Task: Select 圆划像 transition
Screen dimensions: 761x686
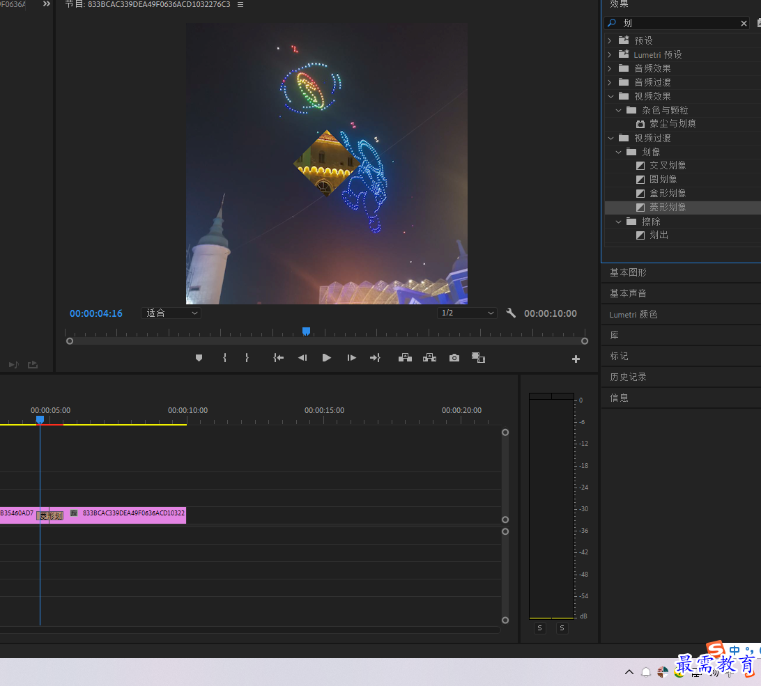Action: tap(663, 180)
